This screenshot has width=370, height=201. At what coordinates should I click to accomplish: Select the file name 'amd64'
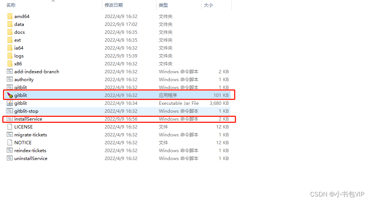tap(22, 16)
